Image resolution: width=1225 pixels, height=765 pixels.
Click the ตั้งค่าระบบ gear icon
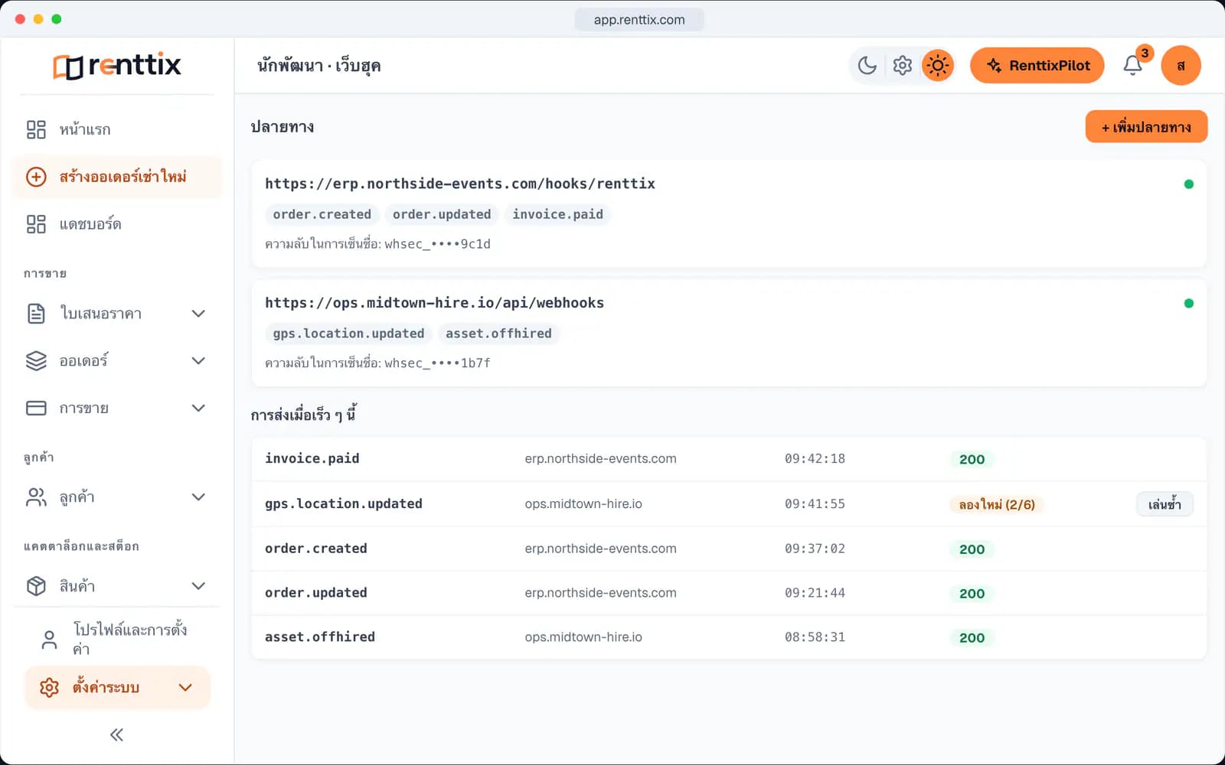click(x=49, y=688)
